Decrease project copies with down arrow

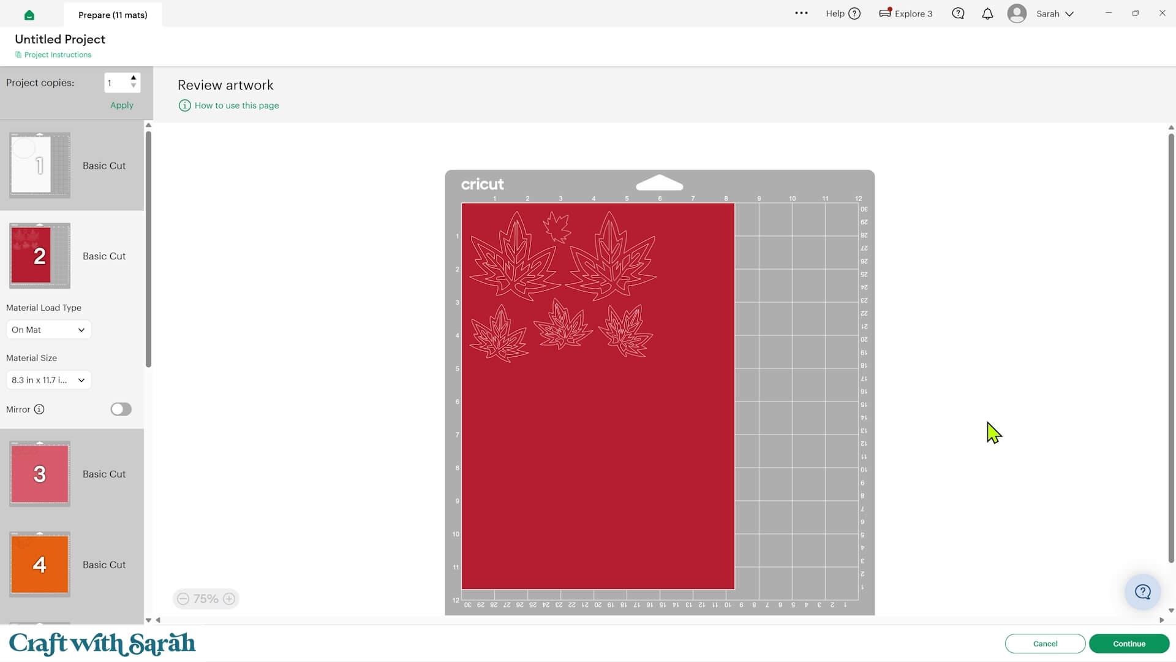(134, 86)
